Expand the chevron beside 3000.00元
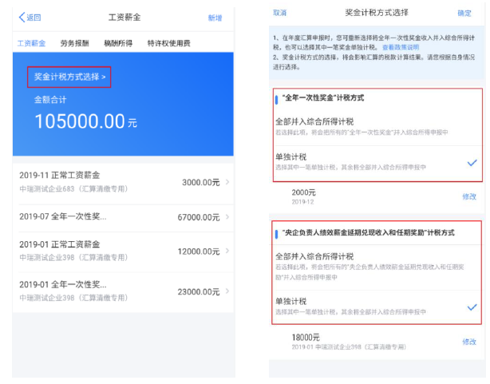490x384 pixels. [227, 182]
